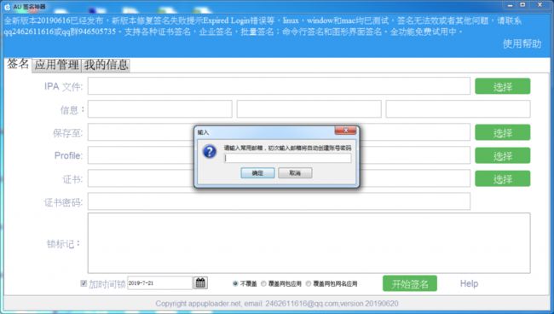This screenshot has width=554, height=314.
Task: Click the middle 信息 input field
Action: (x=309, y=109)
